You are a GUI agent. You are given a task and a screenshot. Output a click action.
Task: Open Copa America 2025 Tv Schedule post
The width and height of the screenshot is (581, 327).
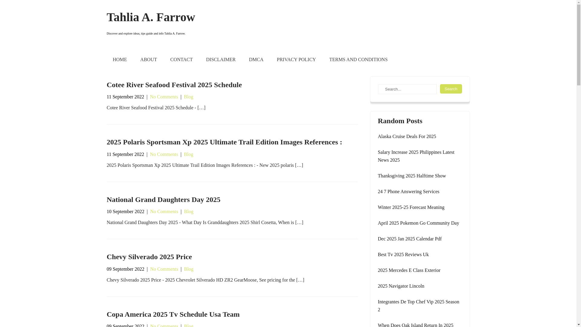click(x=173, y=314)
